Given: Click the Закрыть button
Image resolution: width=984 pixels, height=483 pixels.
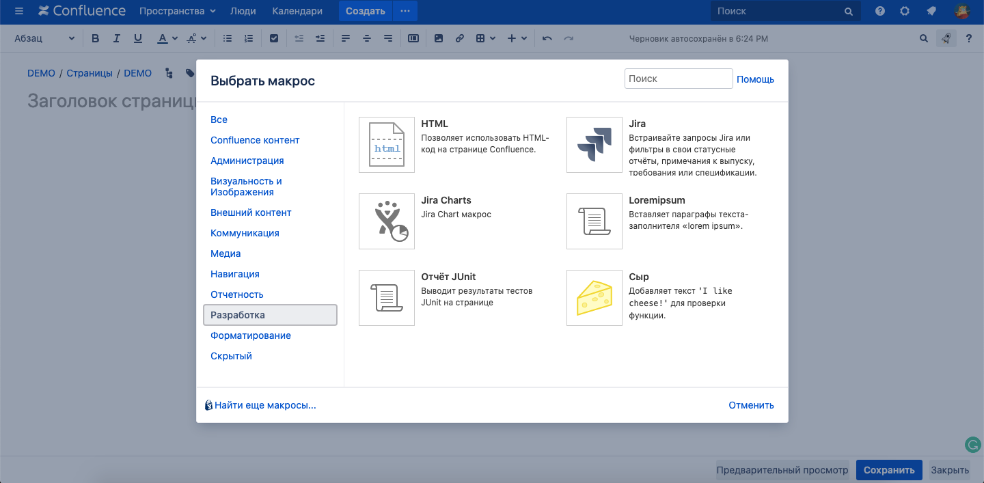Looking at the screenshot, I should pos(950,470).
